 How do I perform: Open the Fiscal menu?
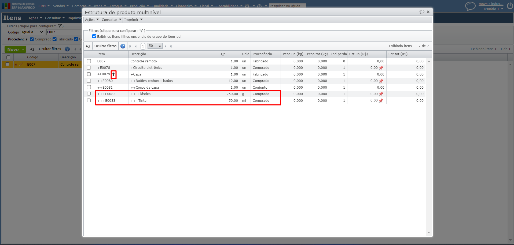207,6
